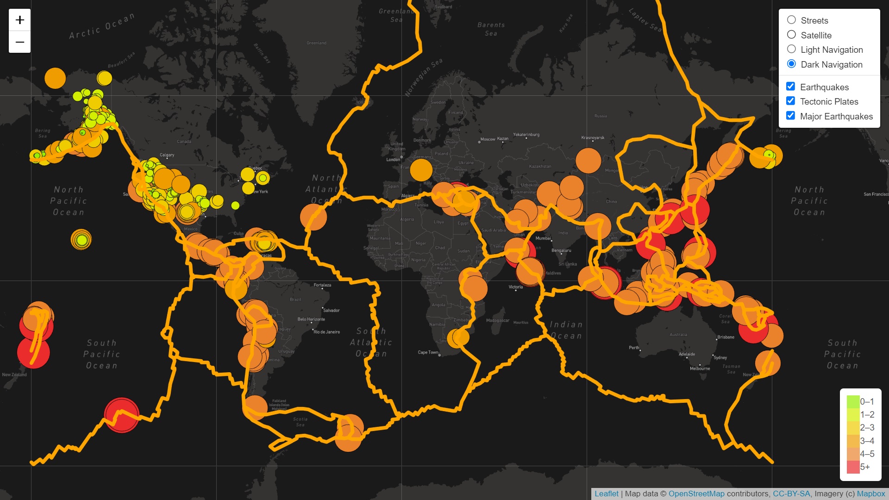
Task: Click the earthquake circle near Hawaii
Action: pos(81,240)
